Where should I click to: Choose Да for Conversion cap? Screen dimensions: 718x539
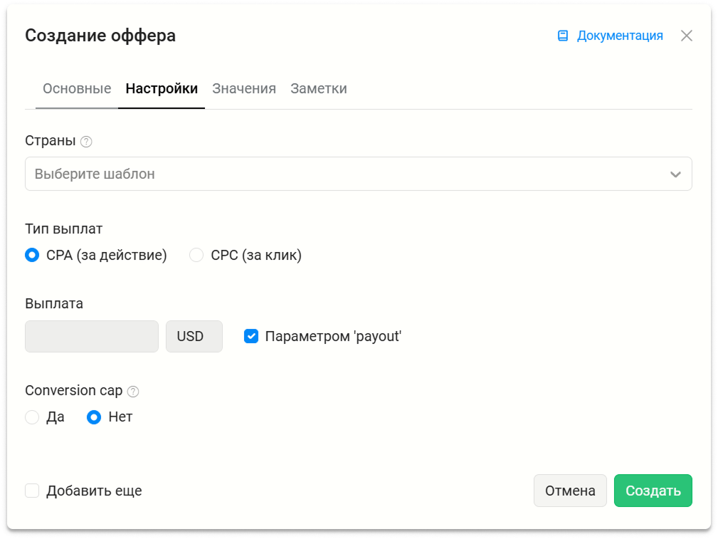[32, 417]
